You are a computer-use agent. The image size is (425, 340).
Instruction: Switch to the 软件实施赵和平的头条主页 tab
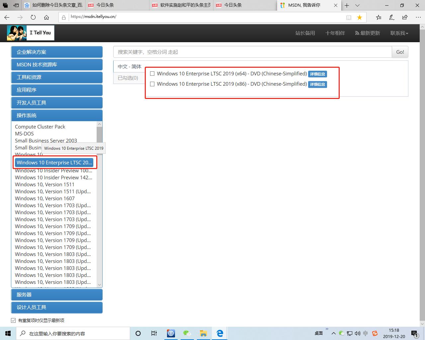tap(181, 5)
